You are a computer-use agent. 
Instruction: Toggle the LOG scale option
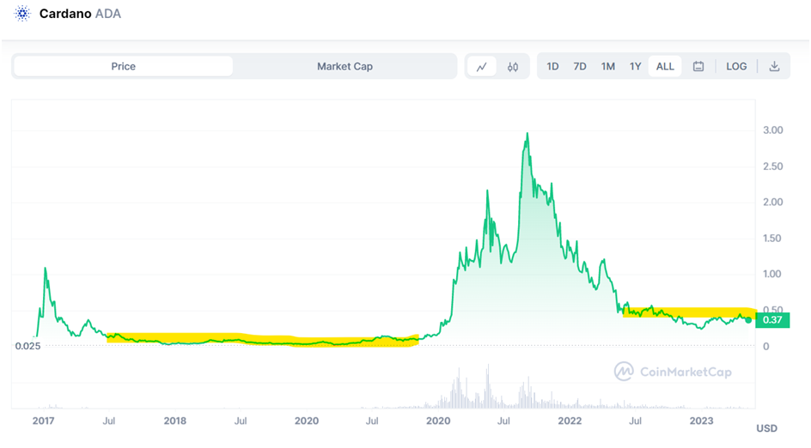coord(736,67)
